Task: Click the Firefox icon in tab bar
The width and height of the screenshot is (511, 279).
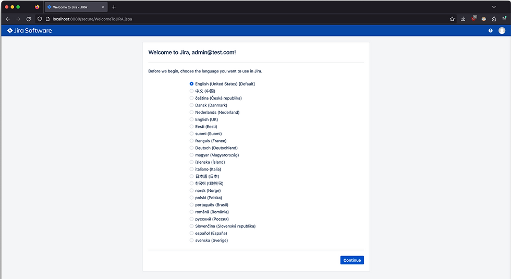Action: (37, 7)
